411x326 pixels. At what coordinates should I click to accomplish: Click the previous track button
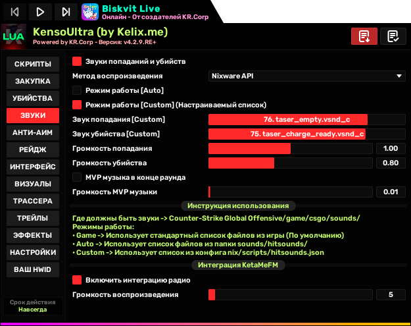click(15, 11)
